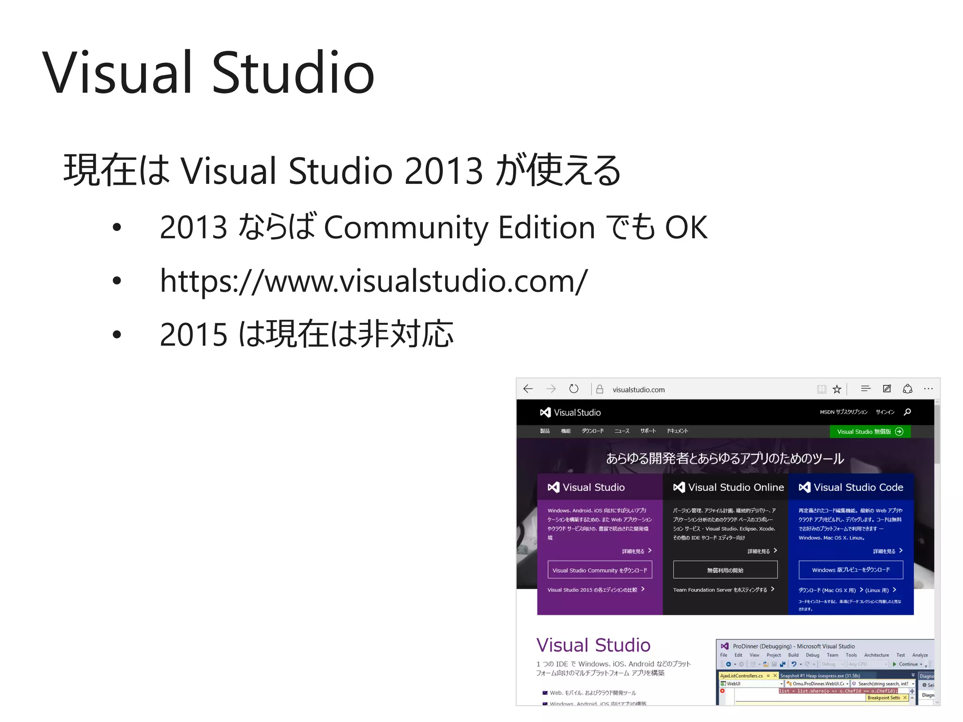
Task: Click Visual Studio 2015 の各エディションの比較 link
Action: [596, 589]
